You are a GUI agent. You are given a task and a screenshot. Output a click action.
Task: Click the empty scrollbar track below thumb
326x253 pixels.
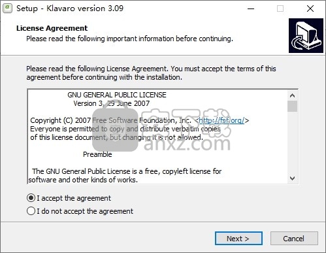click(x=292, y=143)
